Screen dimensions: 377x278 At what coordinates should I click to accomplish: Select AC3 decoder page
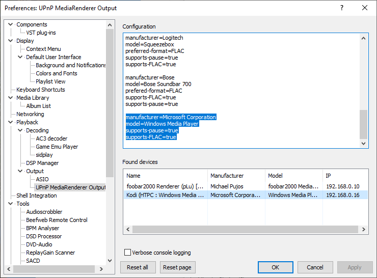coord(51,138)
